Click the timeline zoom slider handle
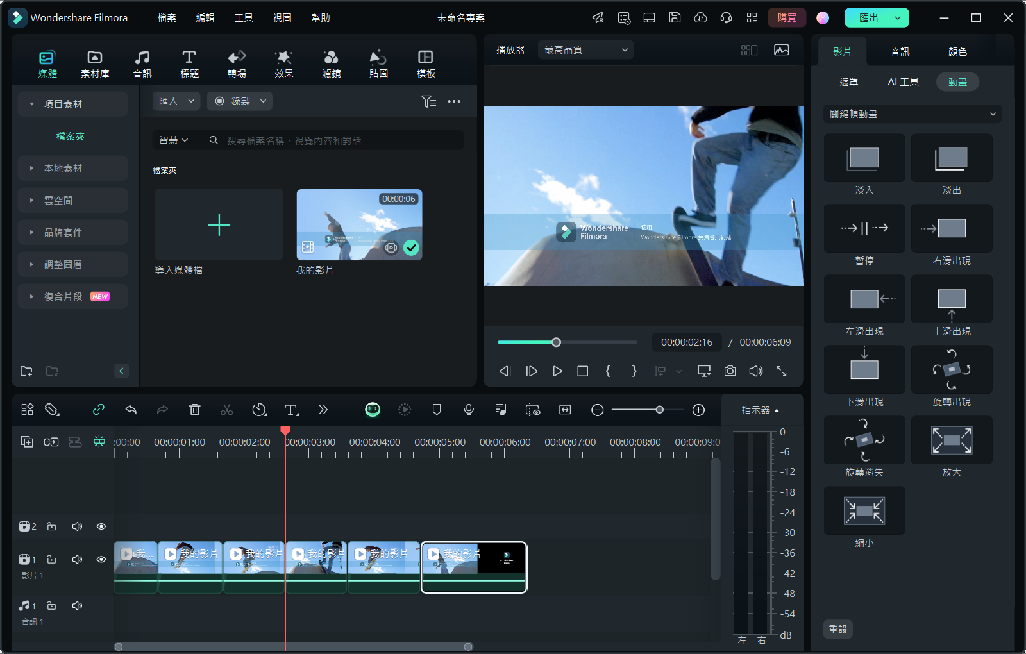Screen dimensions: 1026x654 (659, 410)
